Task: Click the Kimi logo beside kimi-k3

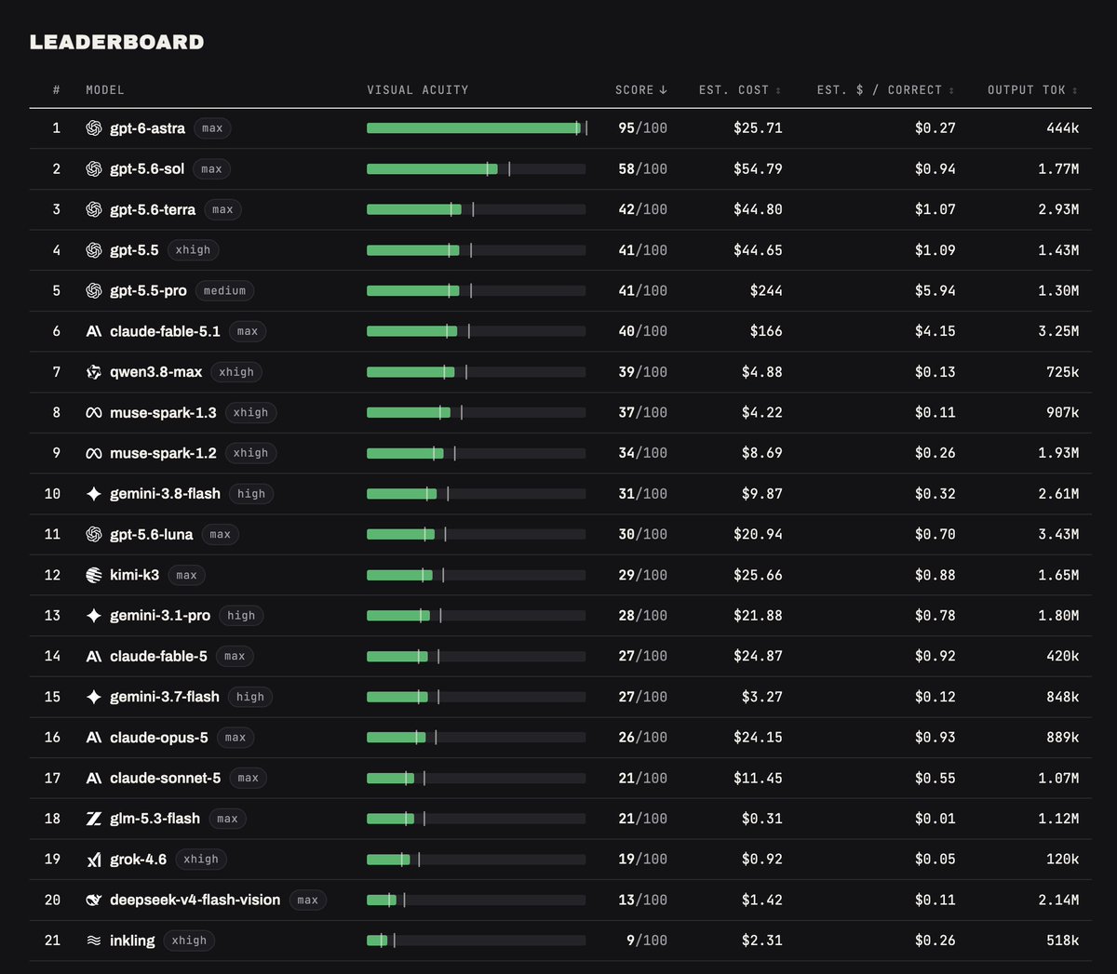Action: point(94,575)
